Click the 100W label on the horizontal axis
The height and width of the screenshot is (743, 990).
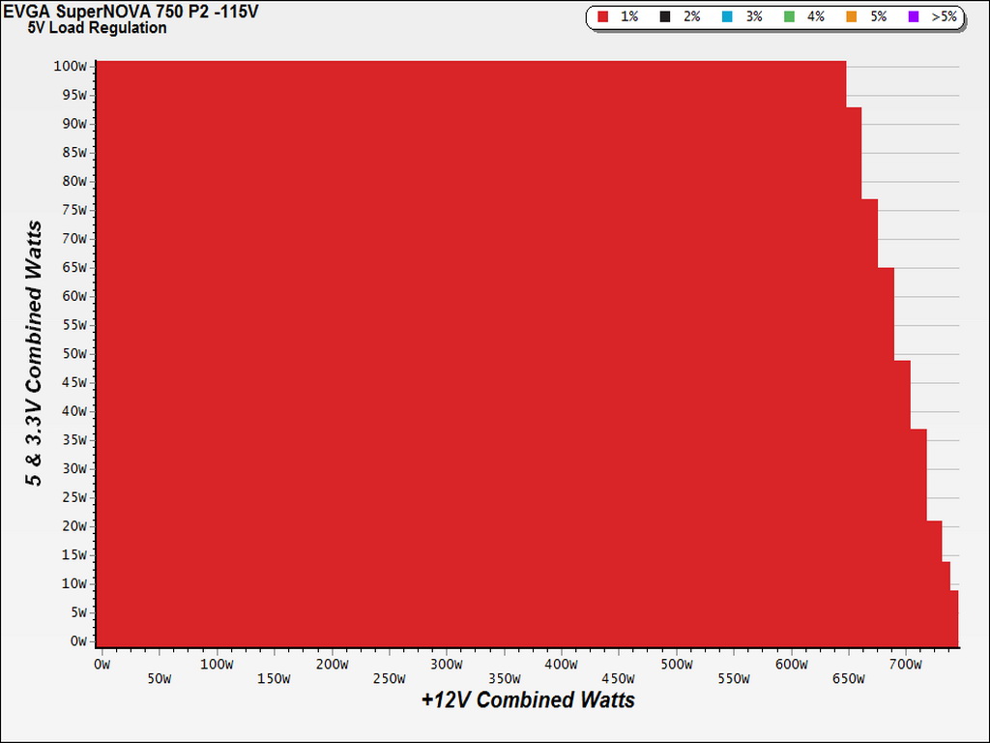pos(217,664)
